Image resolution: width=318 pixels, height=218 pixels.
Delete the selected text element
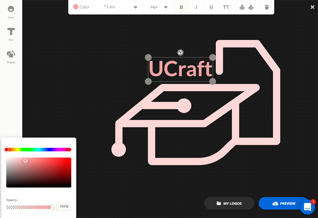(267, 7)
